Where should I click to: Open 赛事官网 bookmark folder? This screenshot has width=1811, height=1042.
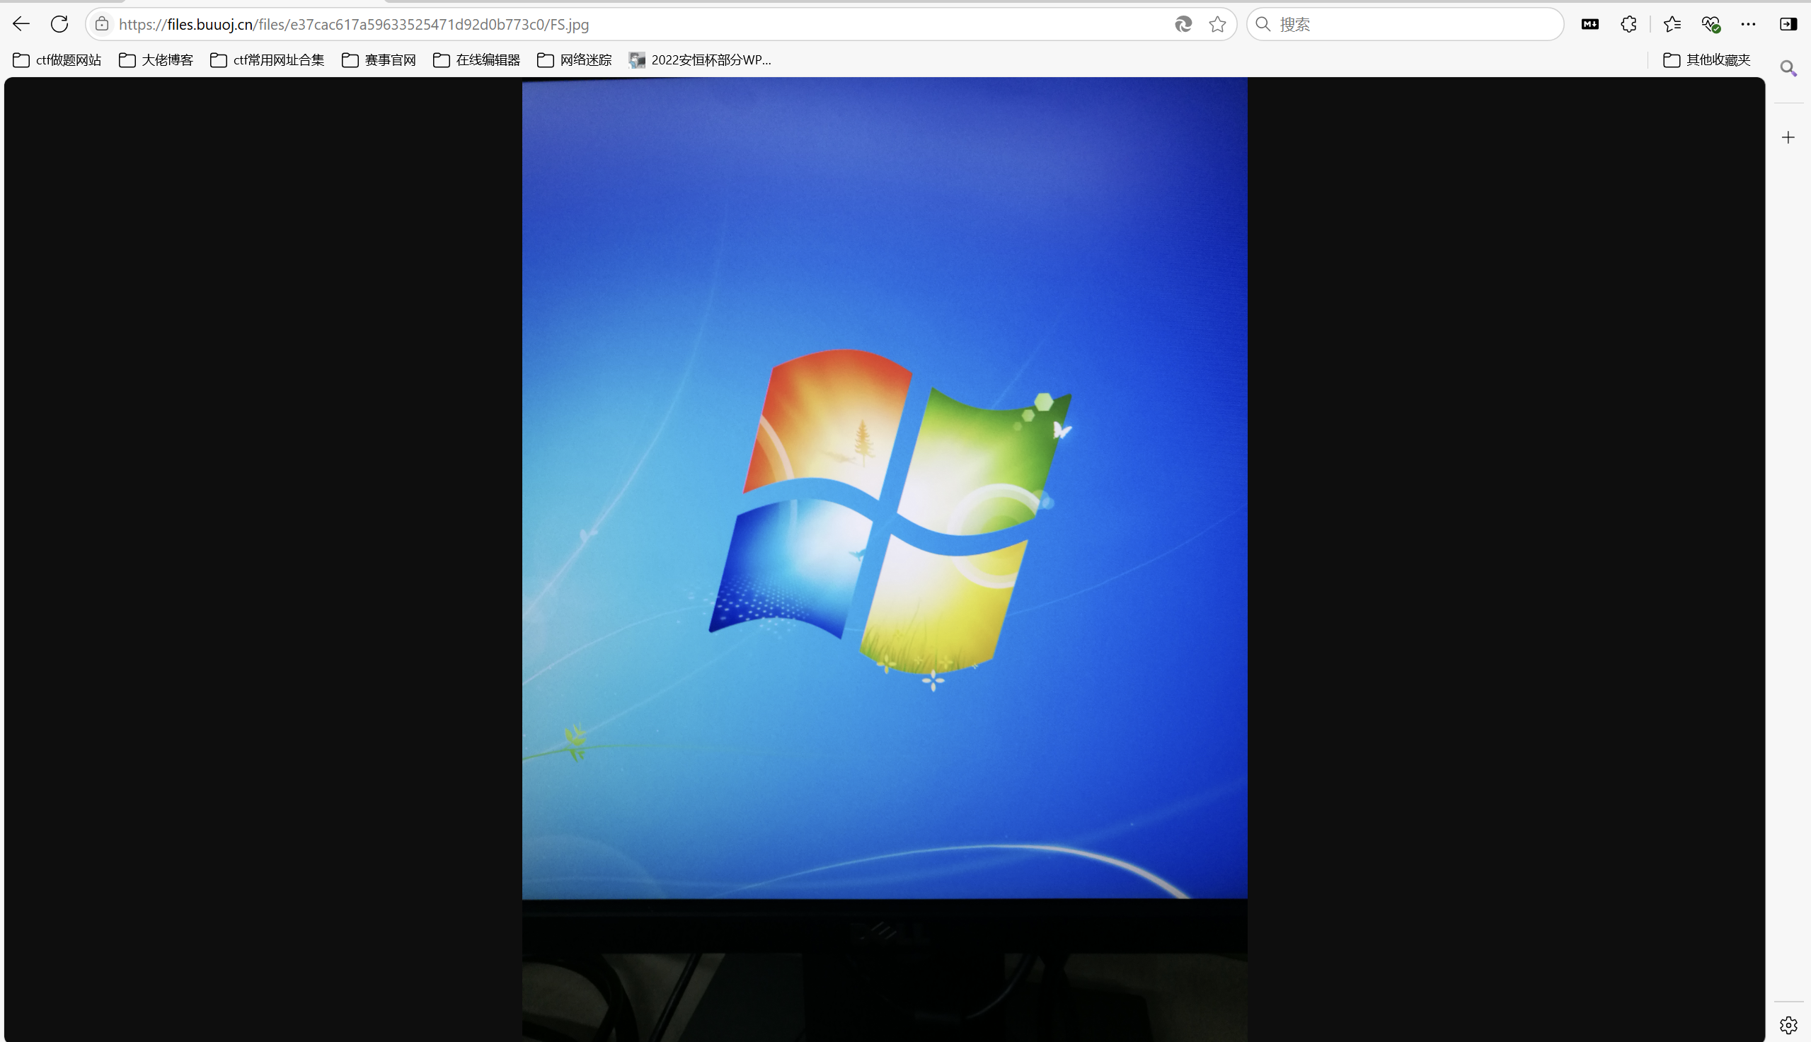(x=379, y=60)
